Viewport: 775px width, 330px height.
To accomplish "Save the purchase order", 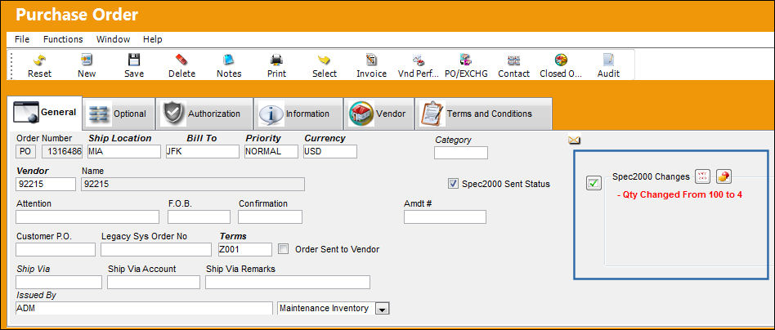I will 134,60.
